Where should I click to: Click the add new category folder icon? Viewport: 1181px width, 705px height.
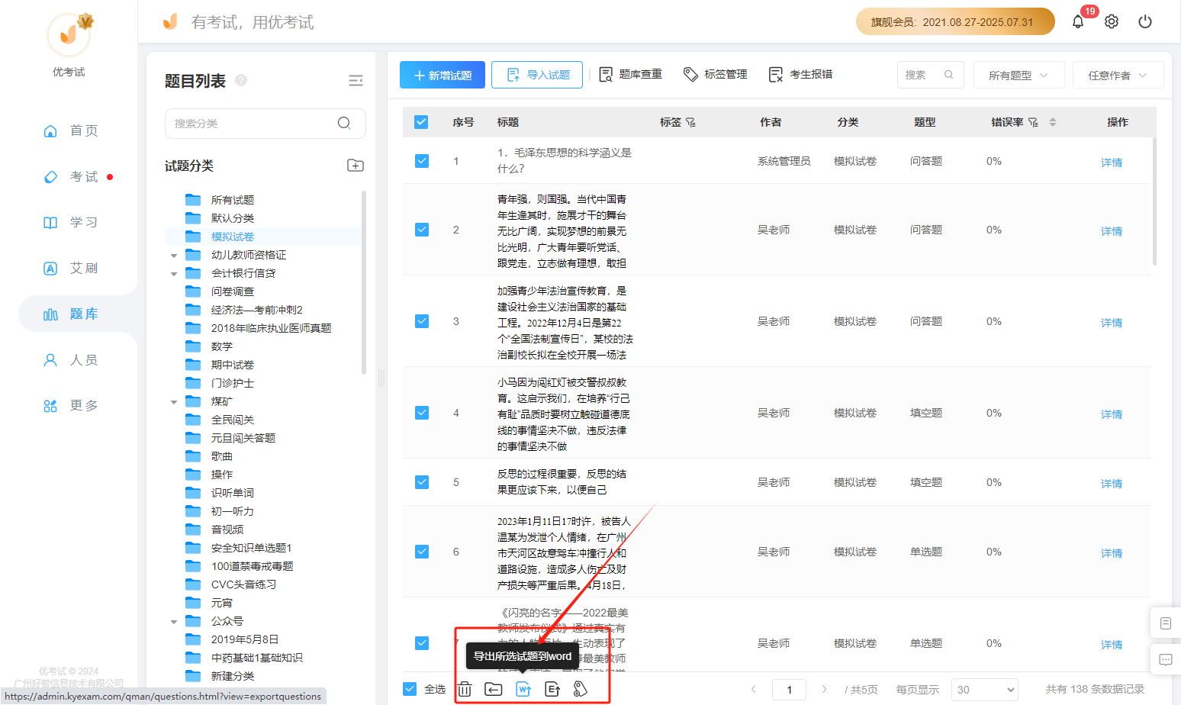356,166
